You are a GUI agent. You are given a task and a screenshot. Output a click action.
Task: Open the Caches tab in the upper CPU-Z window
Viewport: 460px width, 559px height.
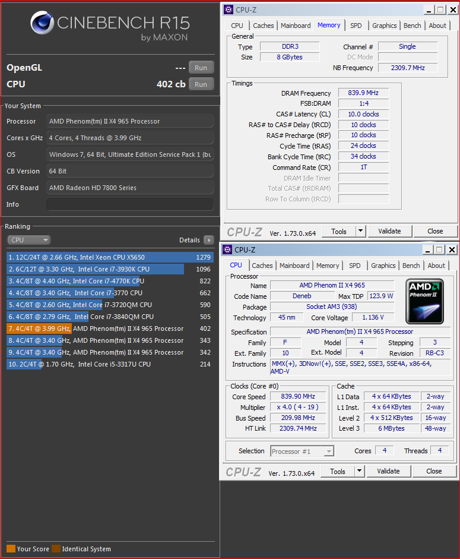(x=264, y=26)
